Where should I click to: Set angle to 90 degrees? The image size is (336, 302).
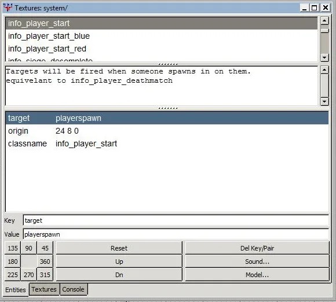tap(29, 248)
